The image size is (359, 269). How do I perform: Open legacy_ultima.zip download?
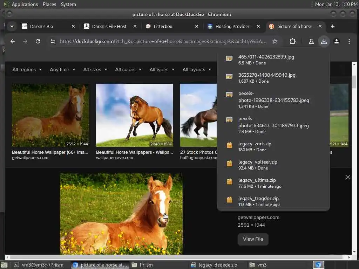273,183
